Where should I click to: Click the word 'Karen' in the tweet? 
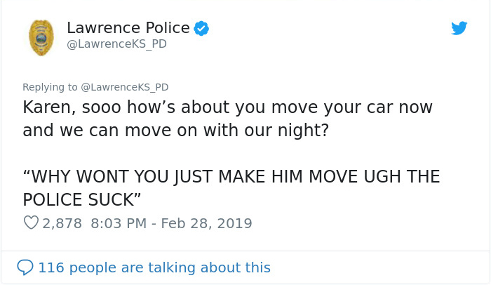coord(47,107)
